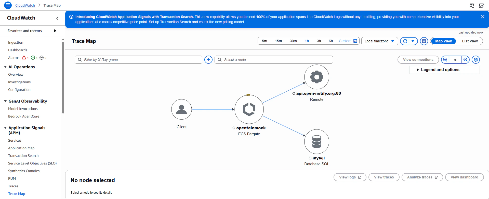The width and height of the screenshot is (489, 199).
Task: Go to Alarms in sidebar
Action: coord(14,58)
